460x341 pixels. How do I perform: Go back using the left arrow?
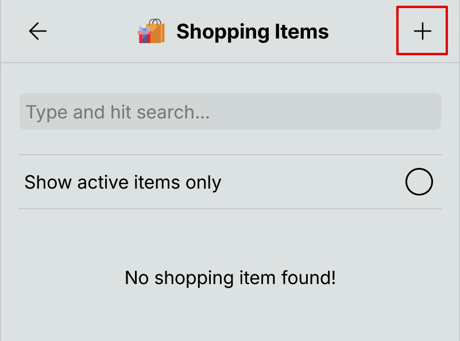pos(38,31)
